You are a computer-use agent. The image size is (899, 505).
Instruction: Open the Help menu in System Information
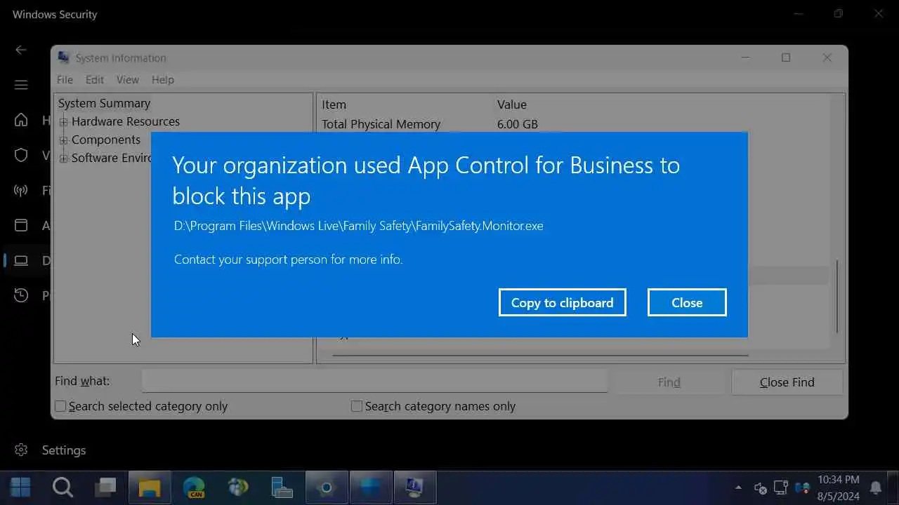click(x=163, y=79)
